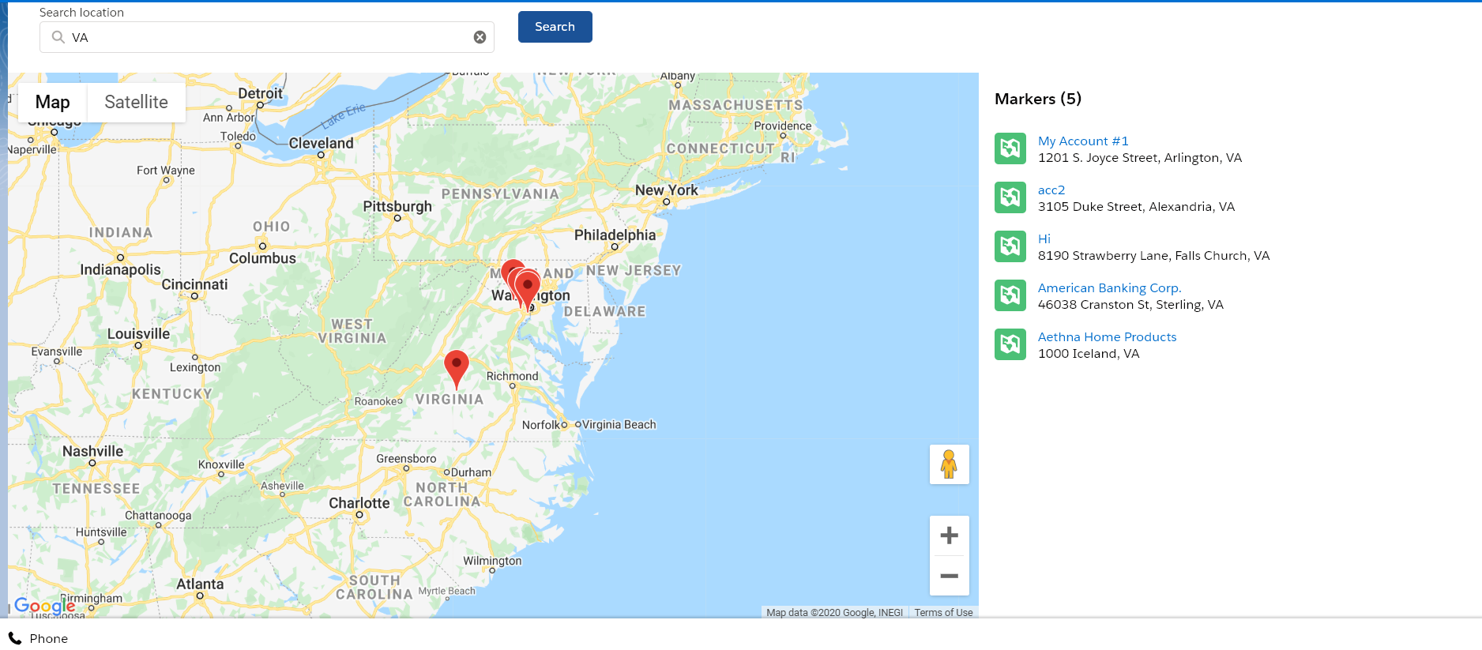The height and width of the screenshot is (650, 1482).
Task: Click the map icon beside Aethna Home Products
Action: [1010, 344]
